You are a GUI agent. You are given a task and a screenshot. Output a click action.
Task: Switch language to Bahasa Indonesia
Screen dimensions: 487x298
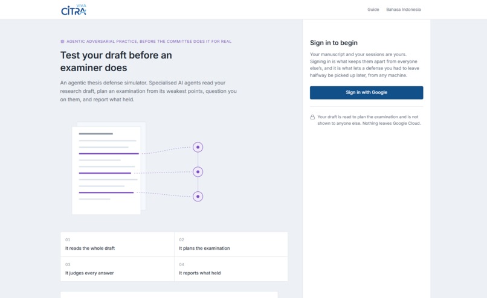point(404,10)
